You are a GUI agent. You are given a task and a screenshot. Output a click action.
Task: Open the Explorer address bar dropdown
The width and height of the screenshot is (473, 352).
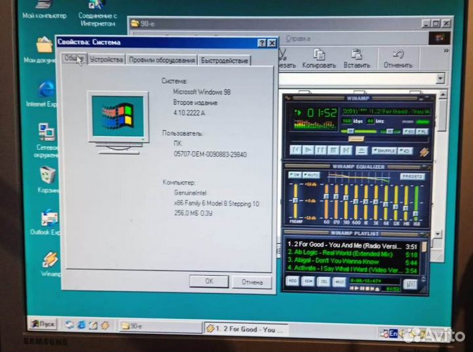(x=440, y=79)
